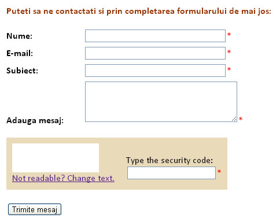
Task: Click the message box resize grip icon
Action: pyautogui.click(x=234, y=119)
